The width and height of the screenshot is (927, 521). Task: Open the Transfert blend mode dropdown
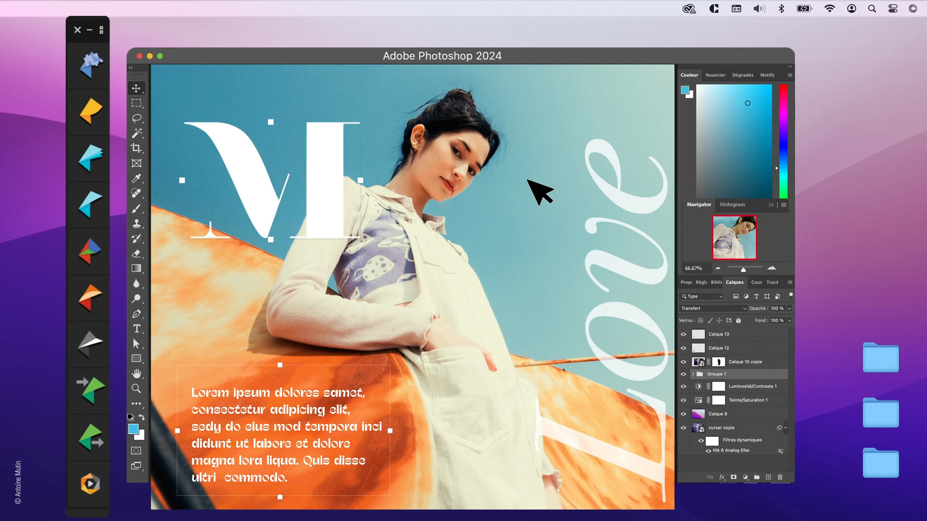point(713,308)
